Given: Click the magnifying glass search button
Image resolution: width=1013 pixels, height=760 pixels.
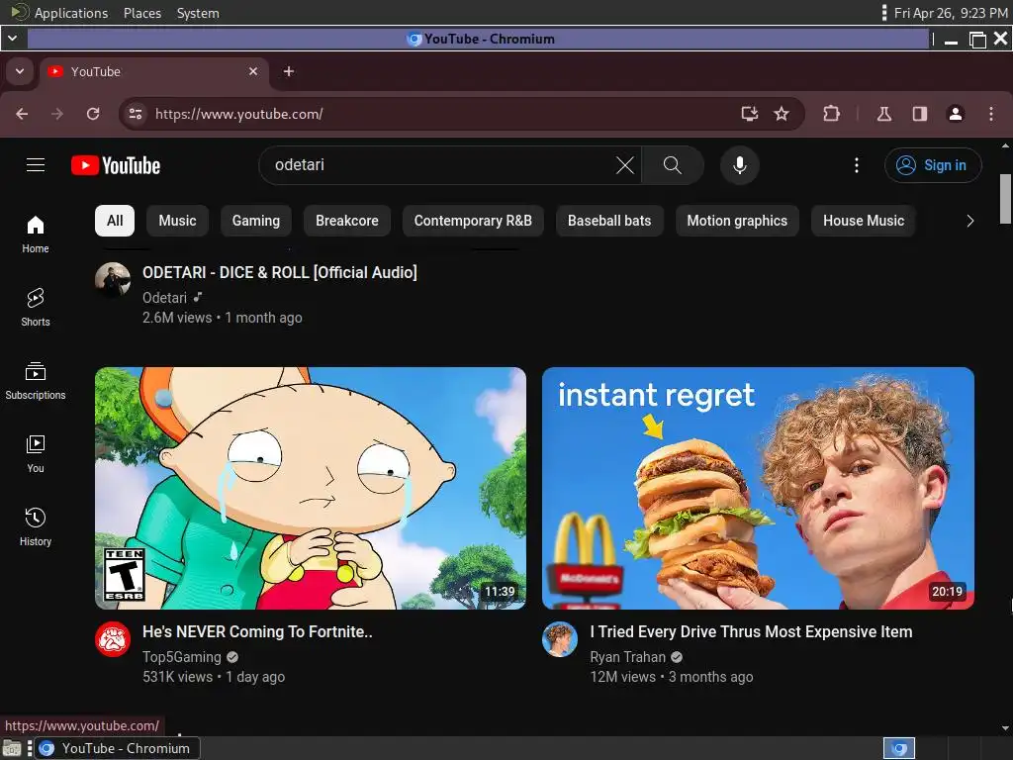Looking at the screenshot, I should coord(672,165).
